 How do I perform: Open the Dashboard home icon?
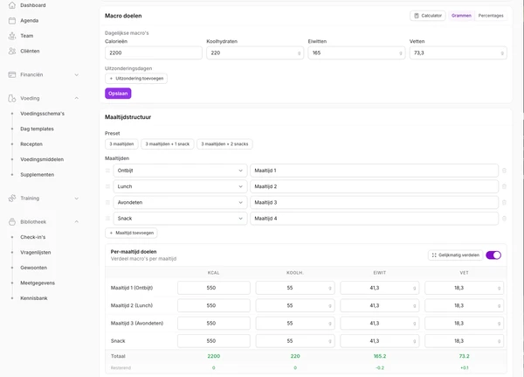12,5
